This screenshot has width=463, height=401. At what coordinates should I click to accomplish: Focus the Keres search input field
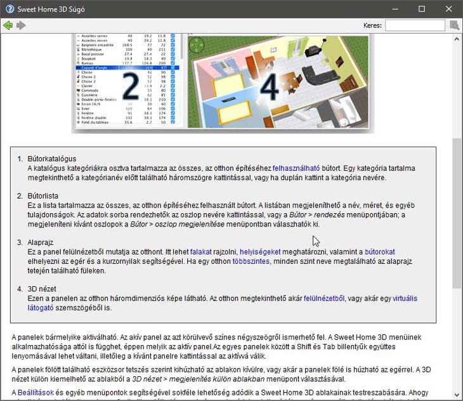coord(415,25)
